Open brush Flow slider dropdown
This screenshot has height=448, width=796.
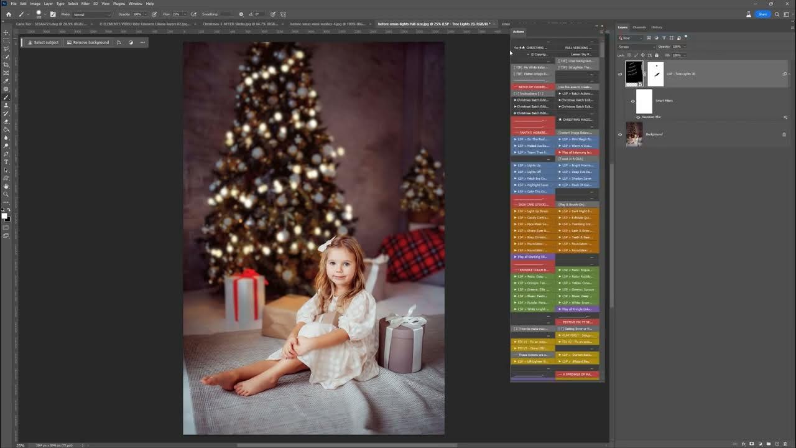coord(185,14)
